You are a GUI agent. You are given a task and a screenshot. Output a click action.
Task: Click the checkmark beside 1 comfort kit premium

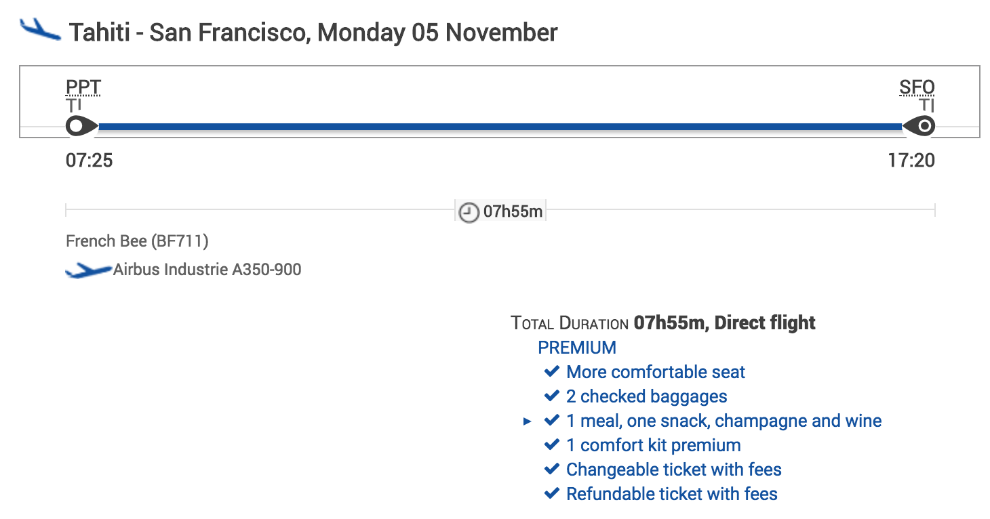pyautogui.click(x=552, y=445)
